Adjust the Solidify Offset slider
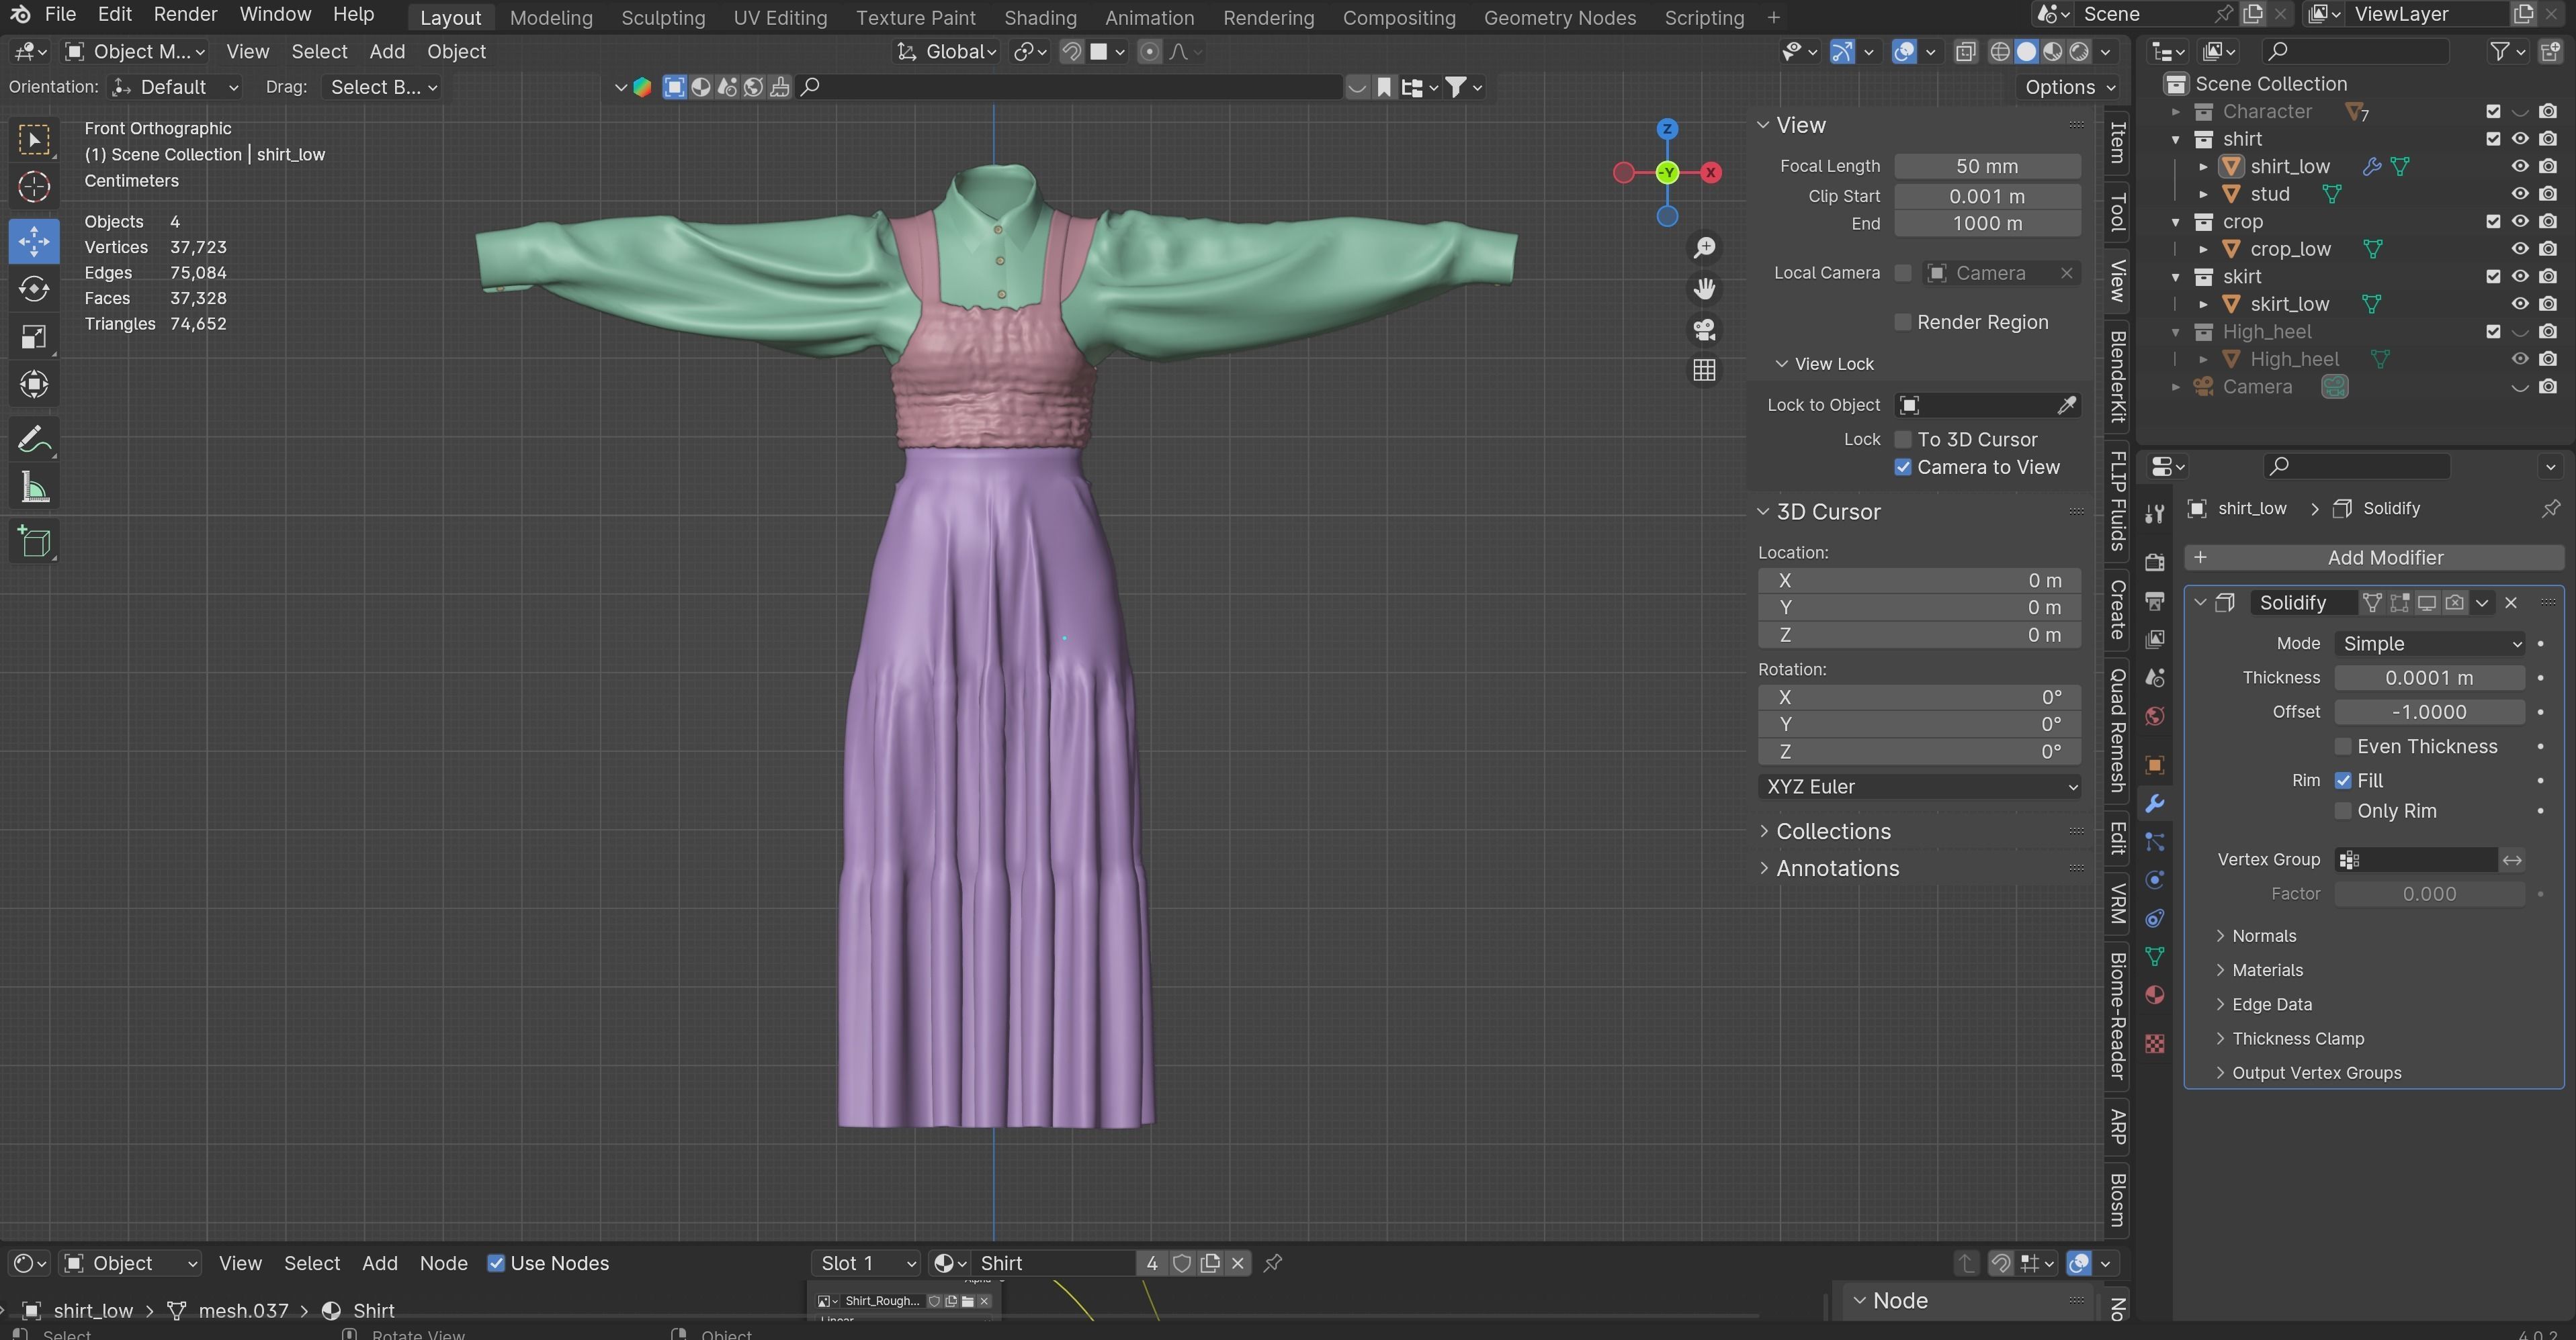The image size is (2576, 1340). point(2429,712)
